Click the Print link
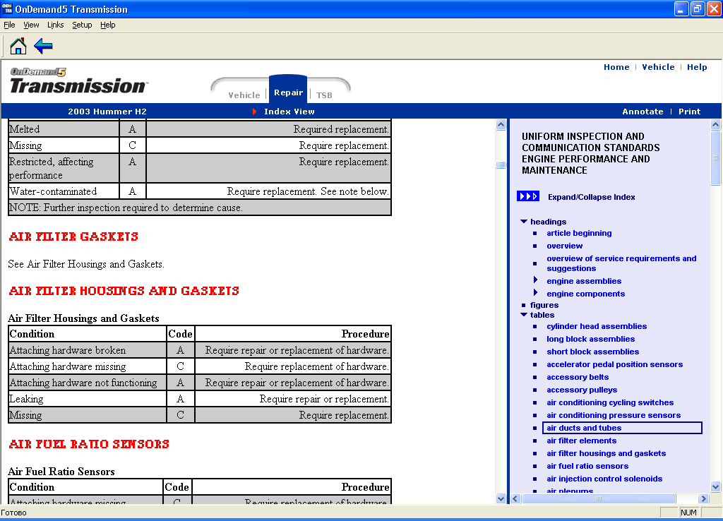This screenshot has width=723, height=521. [689, 112]
